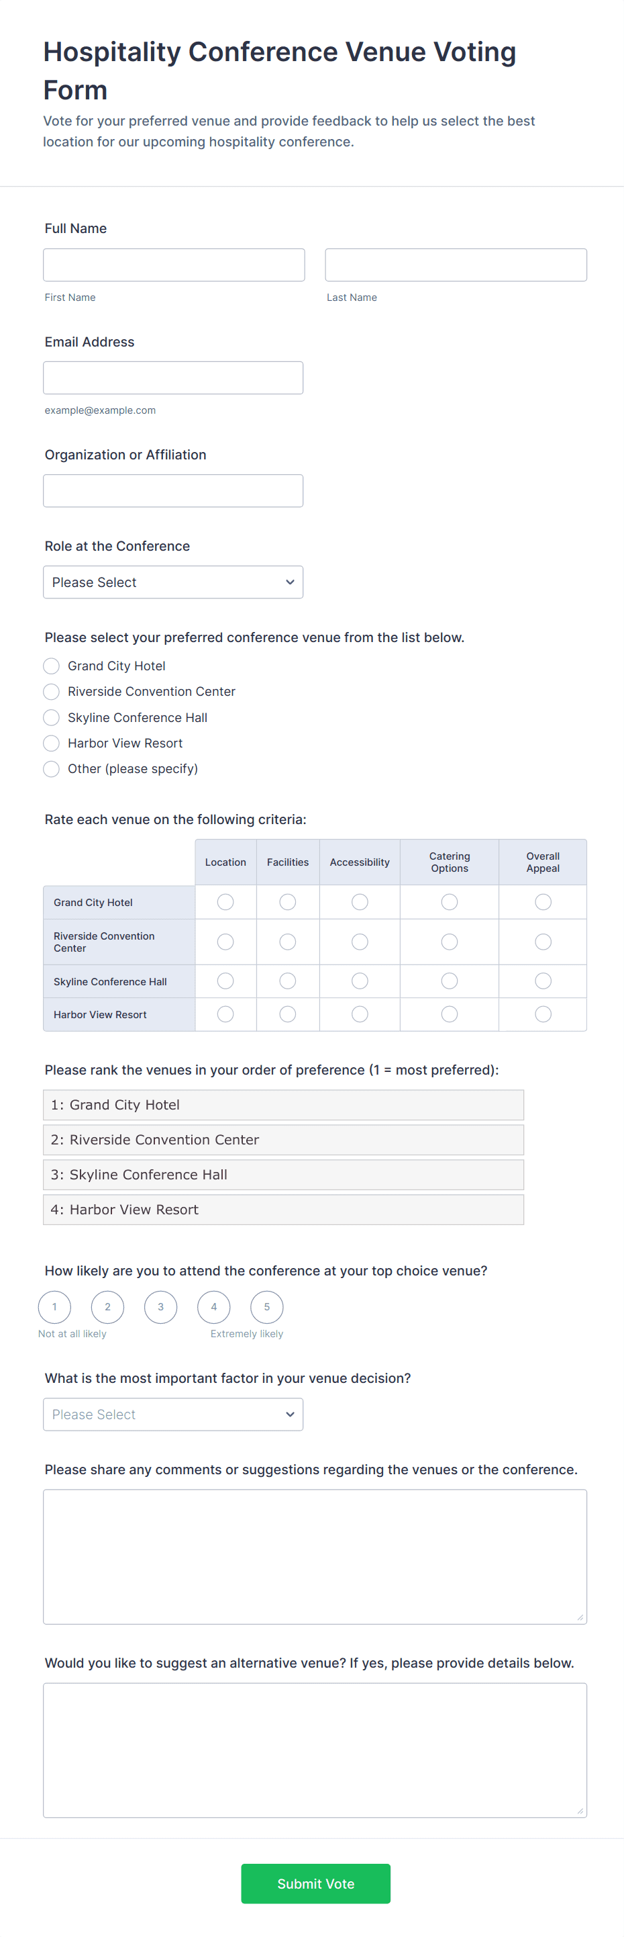Open the Role at the Conference dropdown

pyautogui.click(x=172, y=582)
